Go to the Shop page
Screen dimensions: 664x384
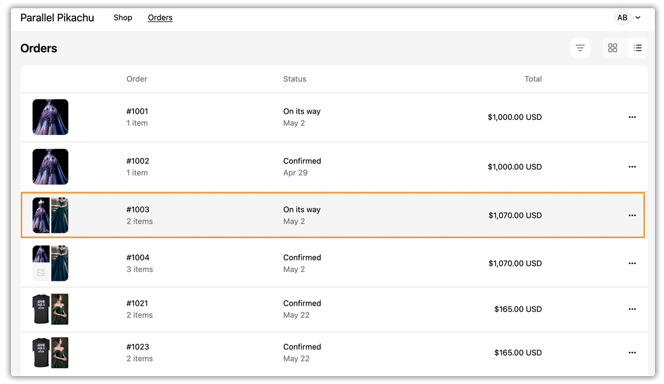123,17
